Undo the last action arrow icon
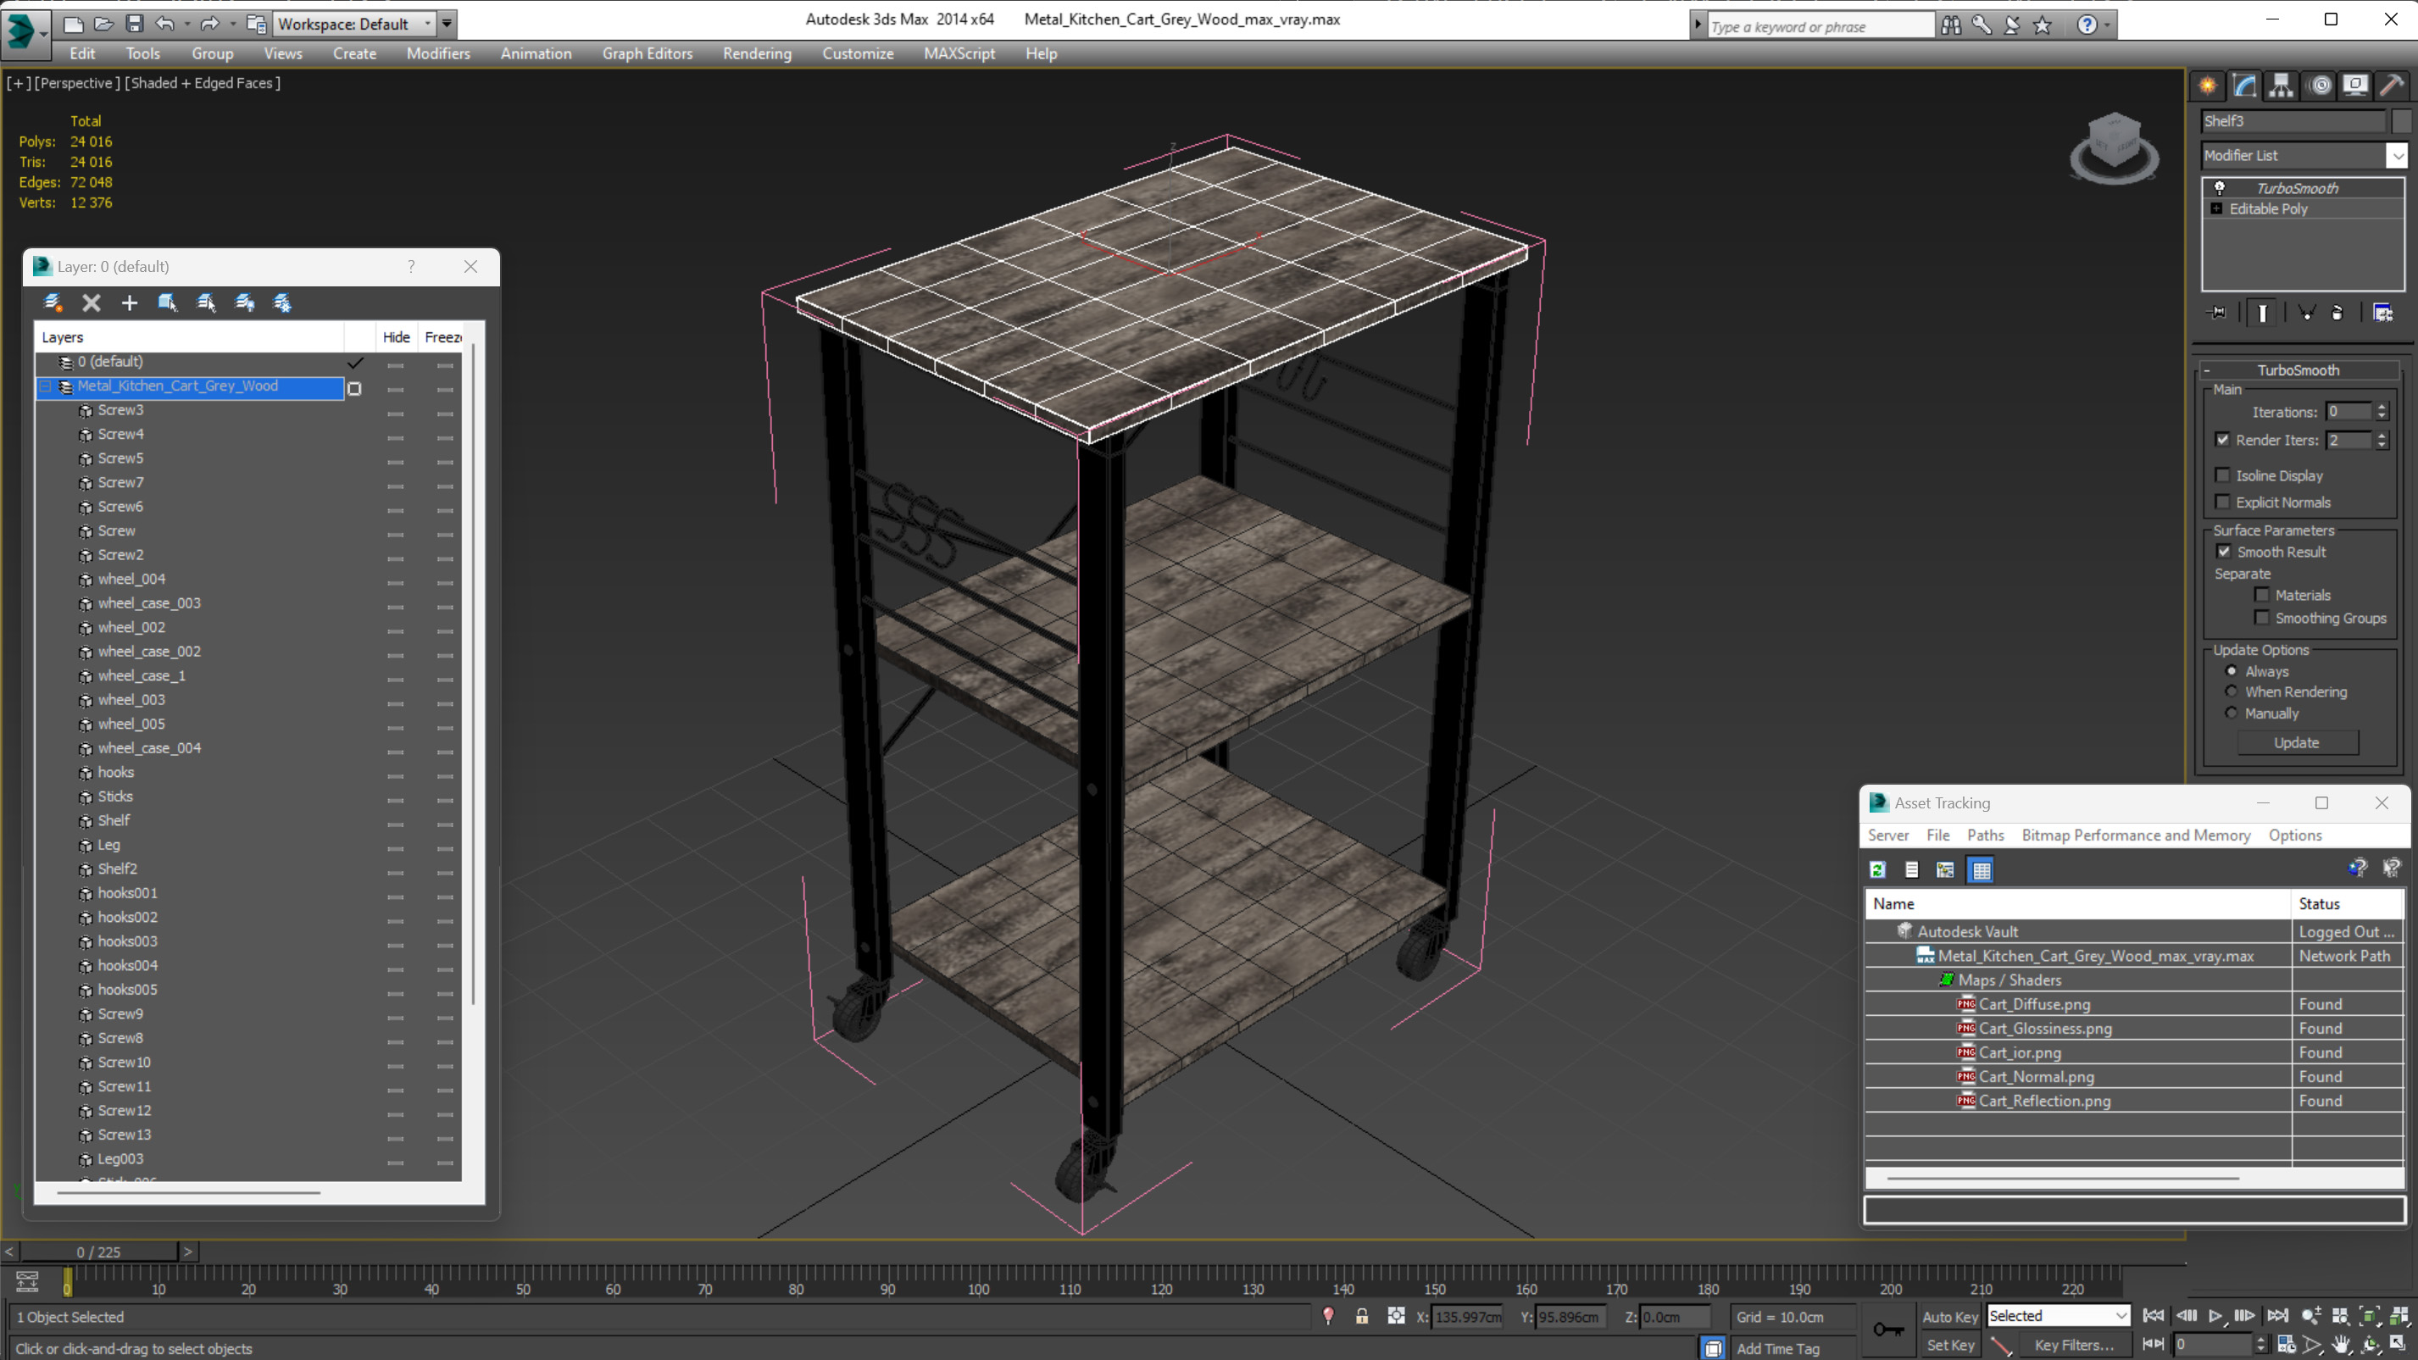The width and height of the screenshot is (2418, 1360). 164,24
